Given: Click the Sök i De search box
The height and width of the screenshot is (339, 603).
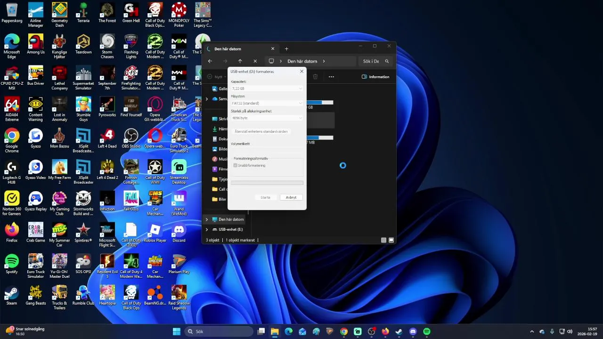Looking at the screenshot, I should pyautogui.click(x=375, y=61).
